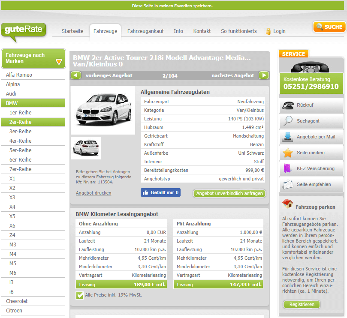347x318 pixels.
Task: Save page via the top favorites banner
Action: coord(172,6)
